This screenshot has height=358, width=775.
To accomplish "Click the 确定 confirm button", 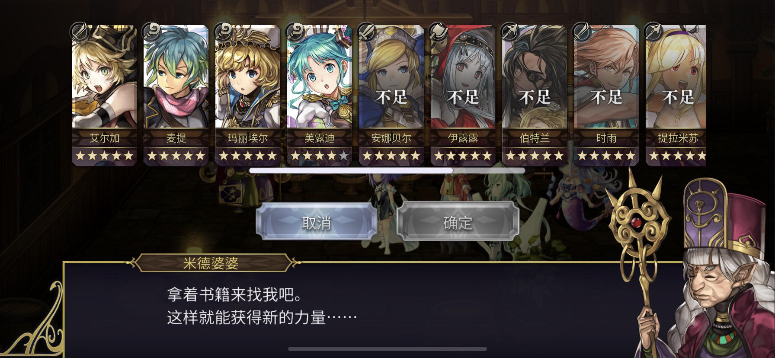I will pos(458,222).
